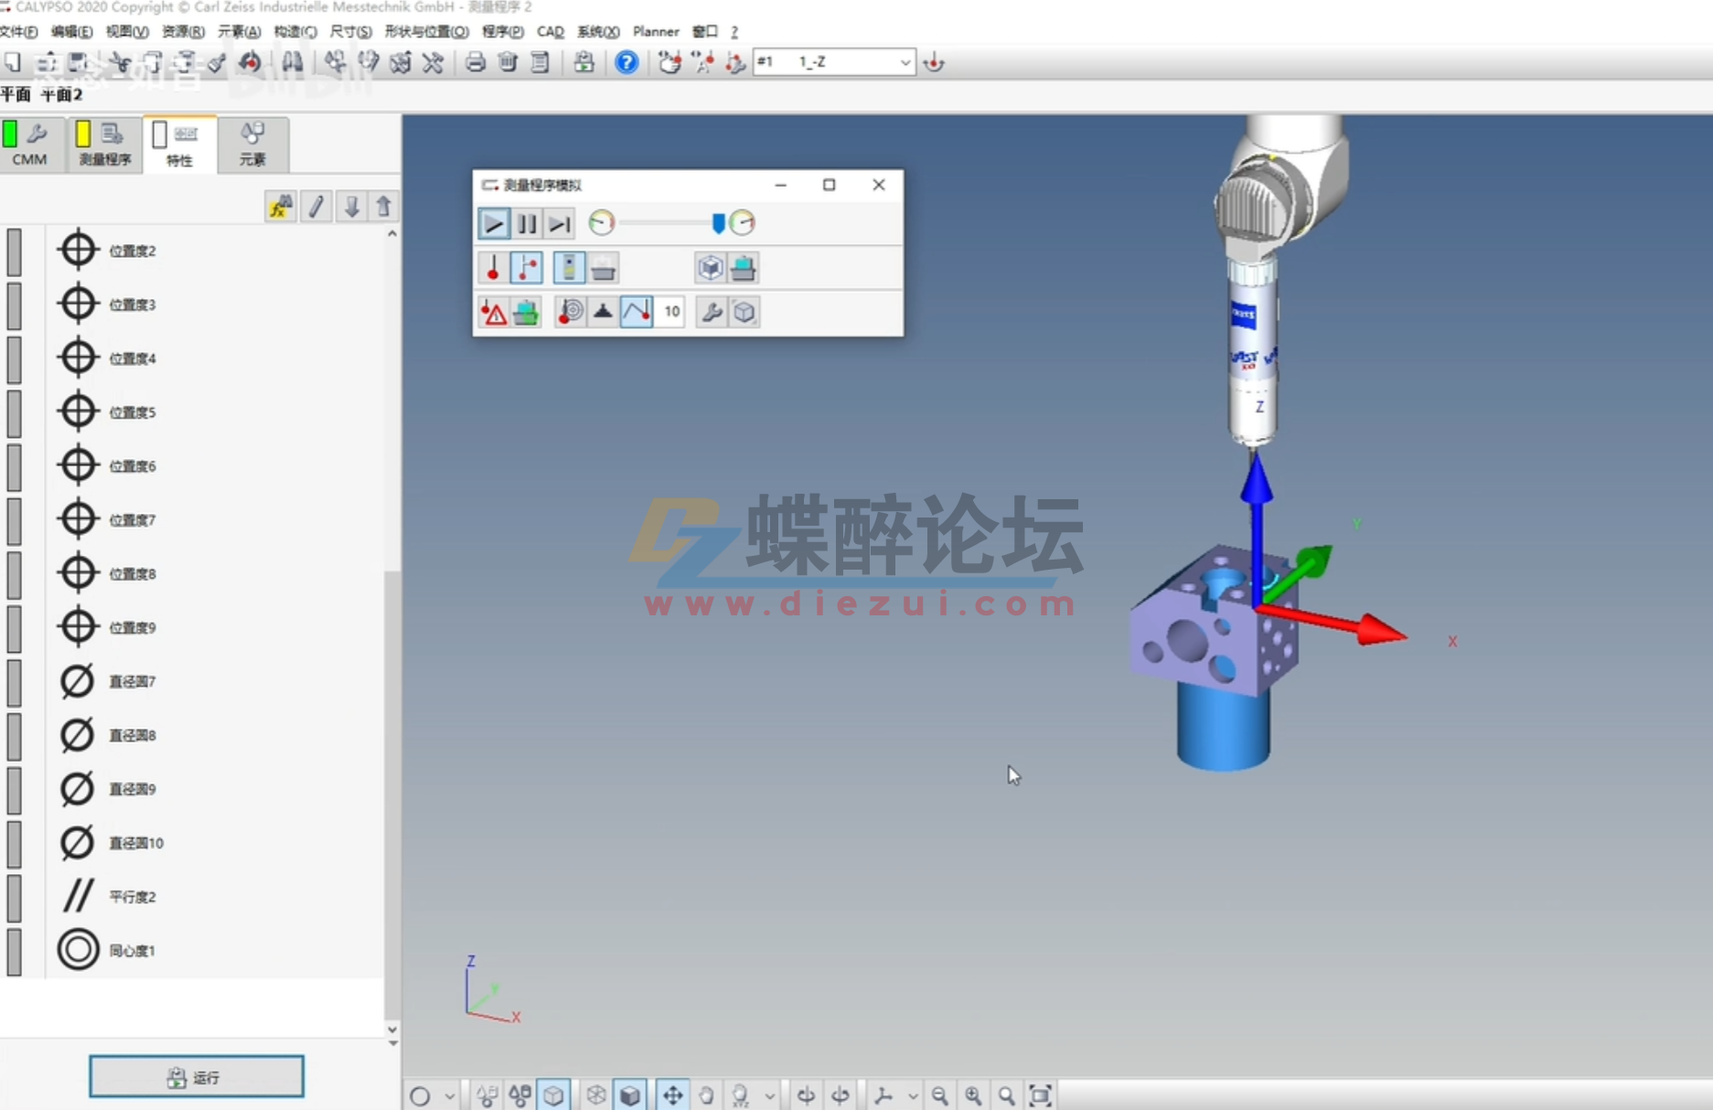
Task: Select the binoculars search icon
Action: 292,62
